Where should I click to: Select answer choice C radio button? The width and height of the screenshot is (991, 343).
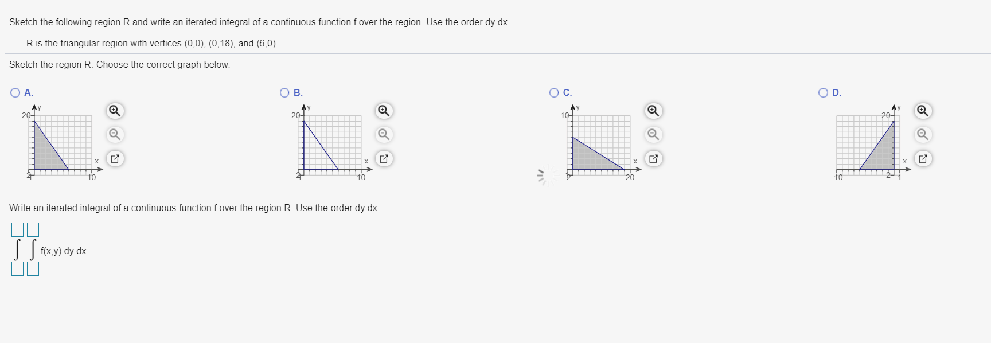(553, 91)
